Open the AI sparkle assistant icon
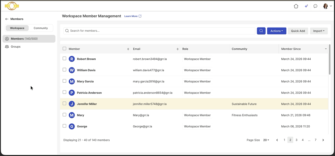Image resolution: width=335 pixels, height=156 pixels. (306, 6)
